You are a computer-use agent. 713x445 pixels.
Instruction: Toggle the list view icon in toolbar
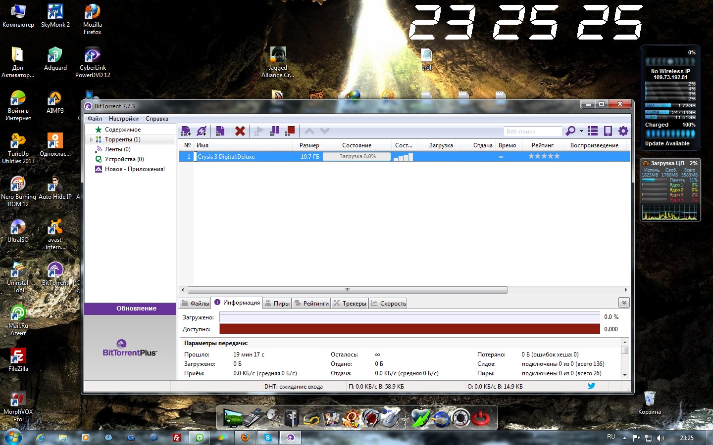(x=593, y=131)
